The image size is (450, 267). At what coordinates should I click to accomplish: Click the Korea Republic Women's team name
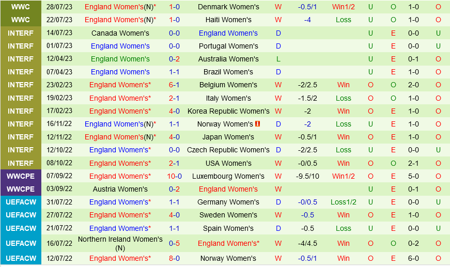[228, 111]
